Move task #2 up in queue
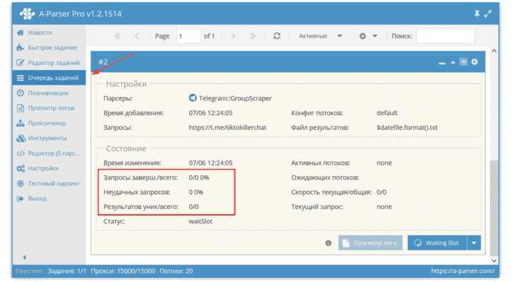Viewport: 517px width, 282px height. (453, 62)
